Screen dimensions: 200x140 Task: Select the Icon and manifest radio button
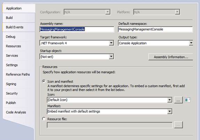44,81
